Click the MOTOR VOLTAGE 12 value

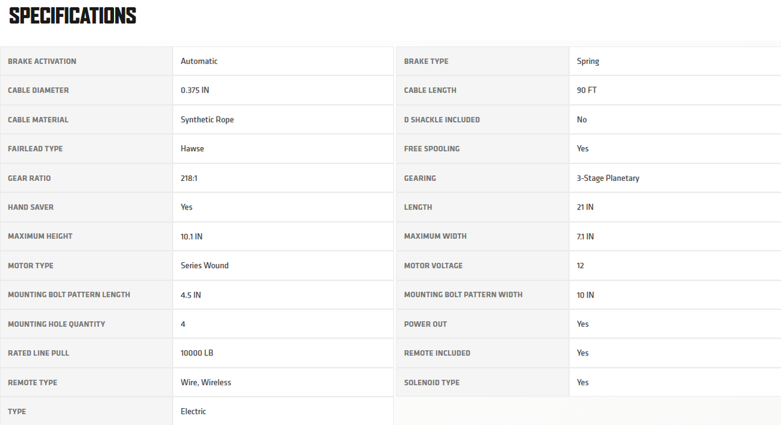click(581, 266)
